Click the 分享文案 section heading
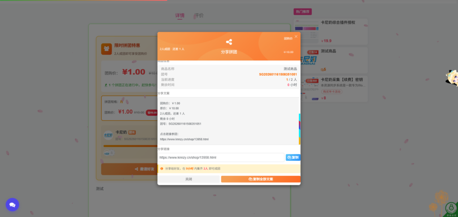458x217 pixels. pyautogui.click(x=164, y=93)
